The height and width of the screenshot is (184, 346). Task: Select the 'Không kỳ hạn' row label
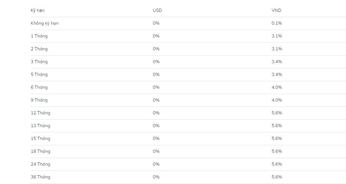(44, 23)
